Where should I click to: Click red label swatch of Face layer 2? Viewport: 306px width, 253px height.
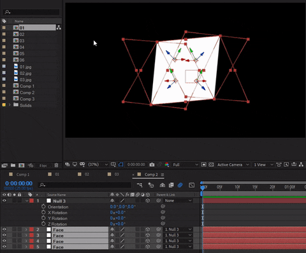tap(31, 229)
